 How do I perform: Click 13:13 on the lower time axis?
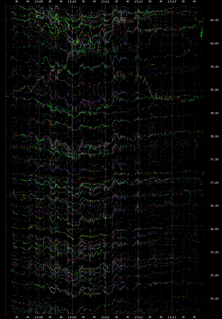coord(172,317)
